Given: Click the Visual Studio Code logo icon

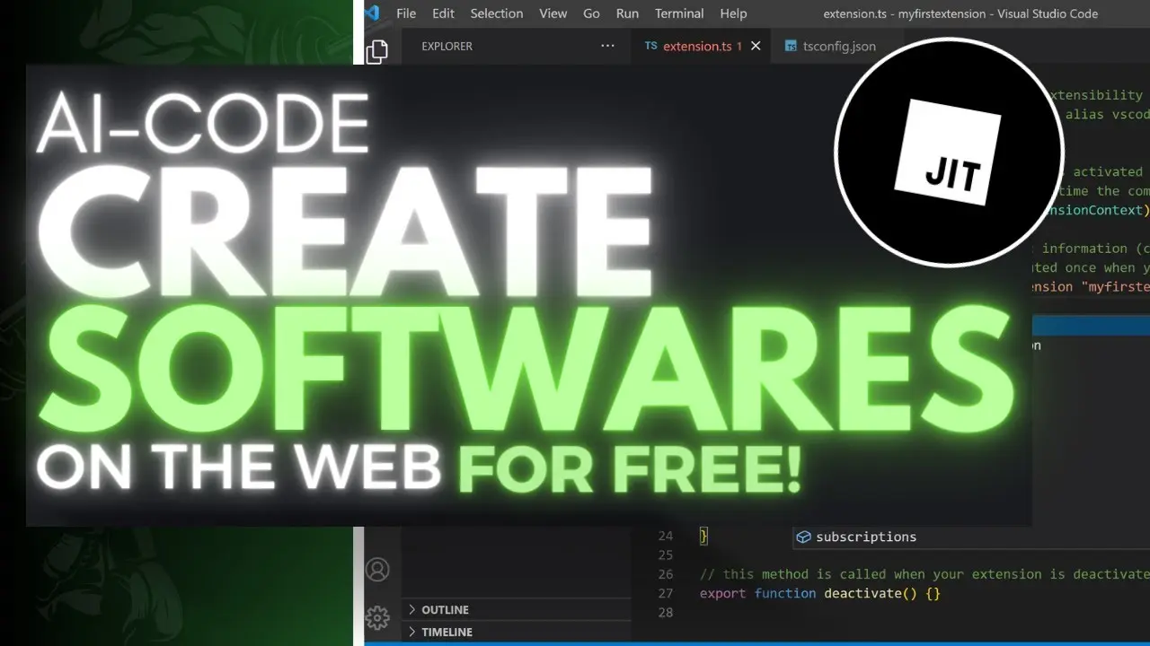Looking at the screenshot, I should click(372, 13).
